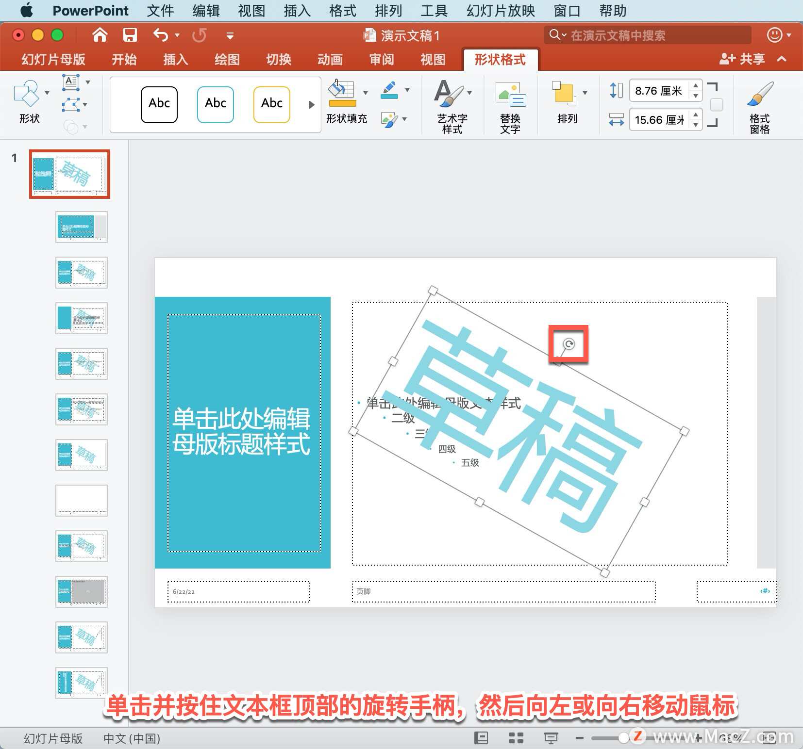This screenshot has width=803, height=749.
Task: Expand the text box dropdown arrow
Action: 88,82
